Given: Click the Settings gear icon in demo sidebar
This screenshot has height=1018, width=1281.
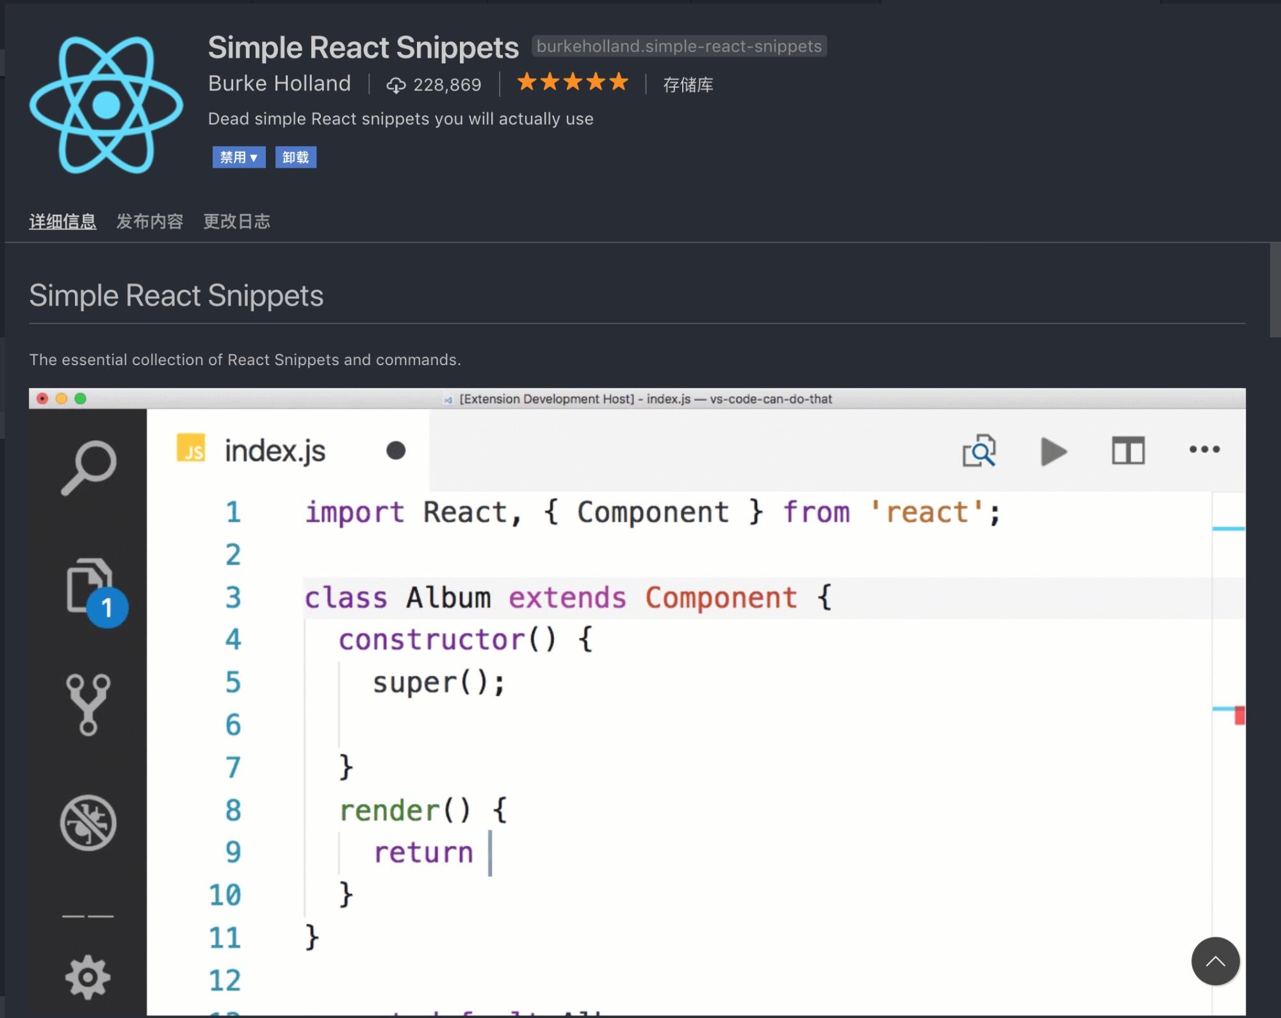Looking at the screenshot, I should point(88,977).
